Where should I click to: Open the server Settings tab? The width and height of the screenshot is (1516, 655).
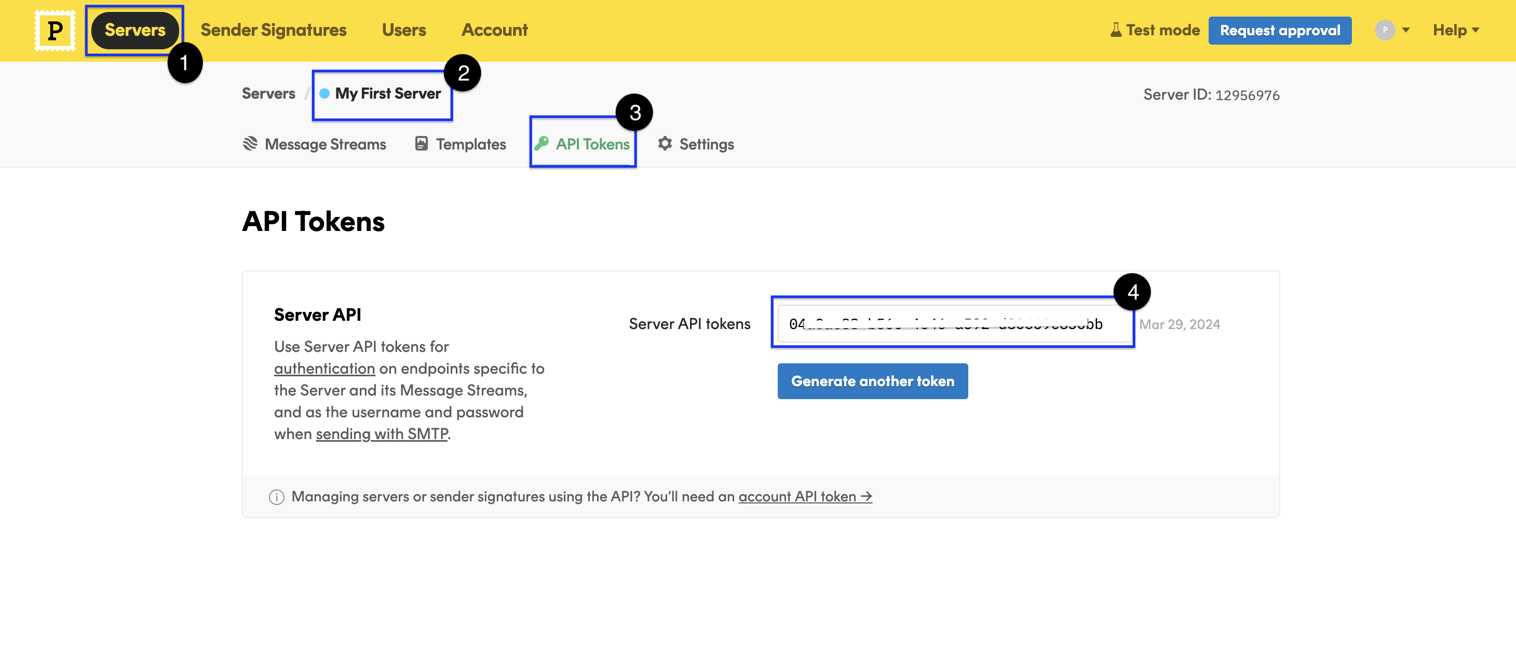pyautogui.click(x=706, y=144)
